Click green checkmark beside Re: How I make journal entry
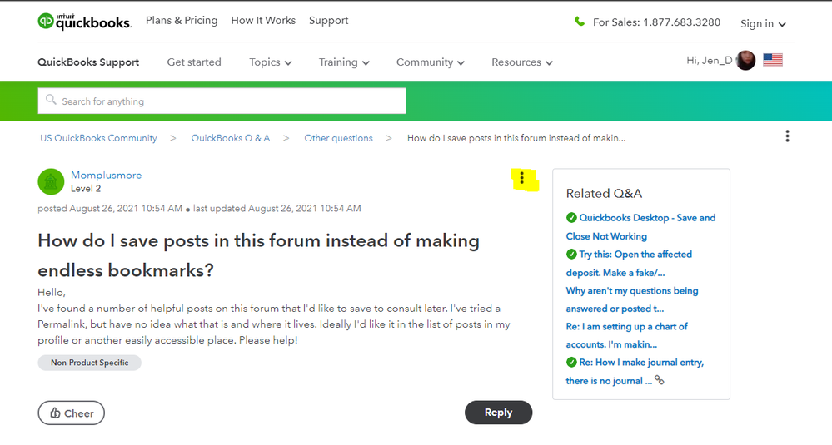This screenshot has height=445, width=832. click(571, 362)
